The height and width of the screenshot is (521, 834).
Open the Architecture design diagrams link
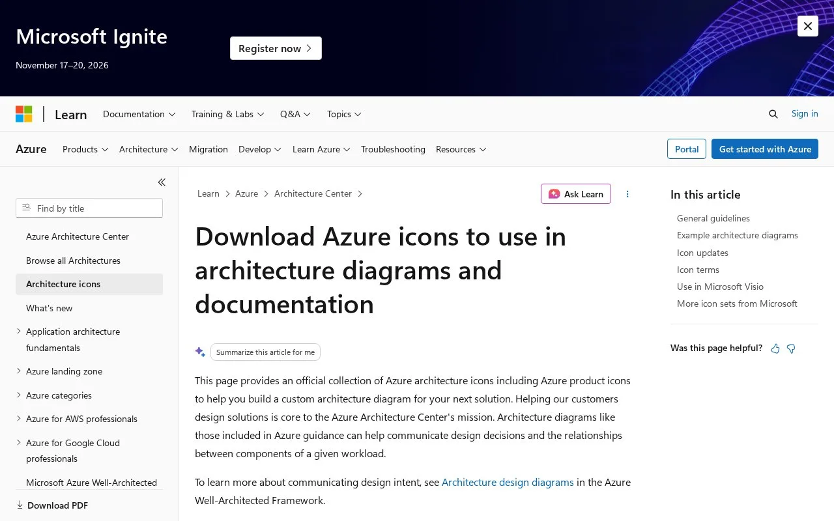(508, 482)
